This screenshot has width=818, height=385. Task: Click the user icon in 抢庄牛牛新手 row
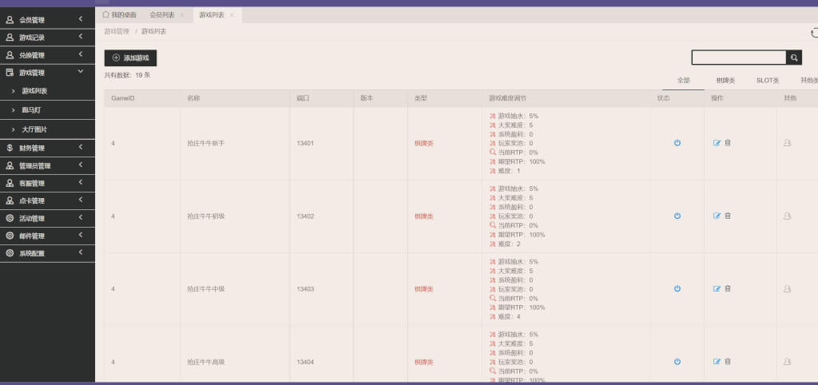click(x=787, y=143)
